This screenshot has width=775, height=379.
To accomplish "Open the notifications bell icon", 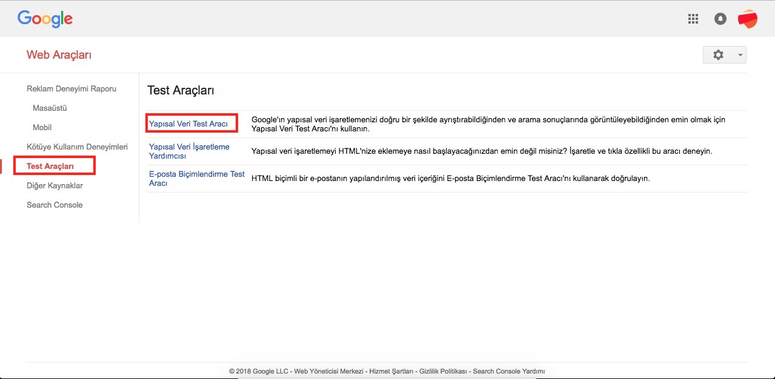I will pos(720,19).
